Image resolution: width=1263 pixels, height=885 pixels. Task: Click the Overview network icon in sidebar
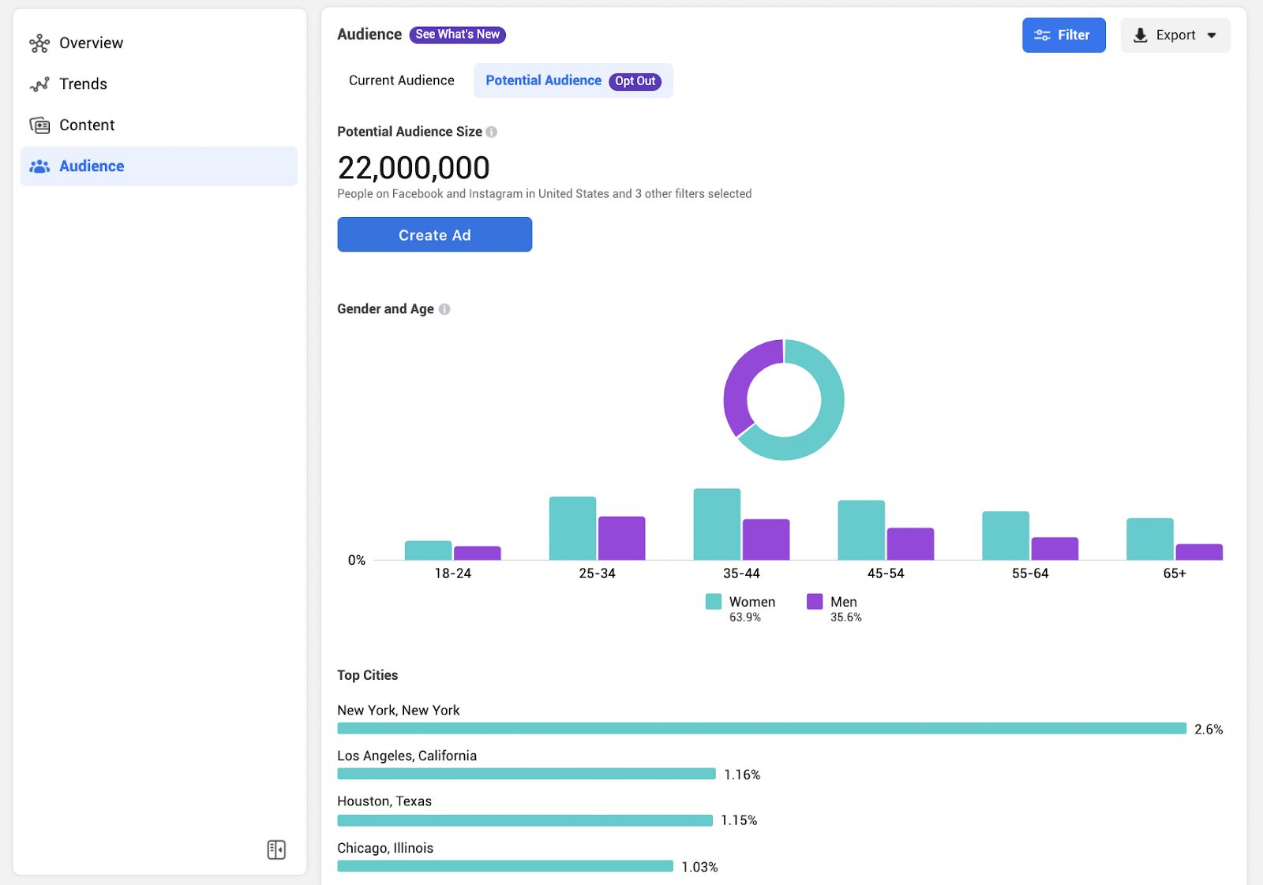click(39, 43)
